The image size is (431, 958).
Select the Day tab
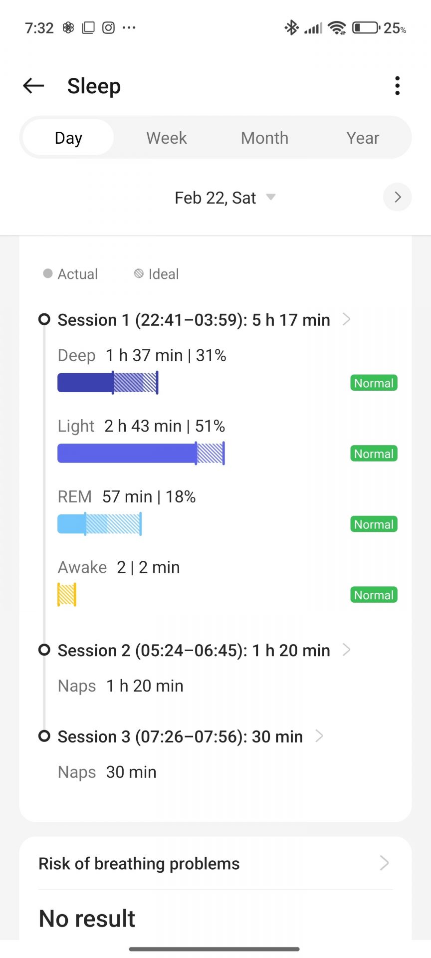[68, 138]
